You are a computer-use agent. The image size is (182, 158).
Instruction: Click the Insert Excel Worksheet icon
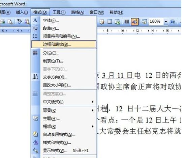117,22
